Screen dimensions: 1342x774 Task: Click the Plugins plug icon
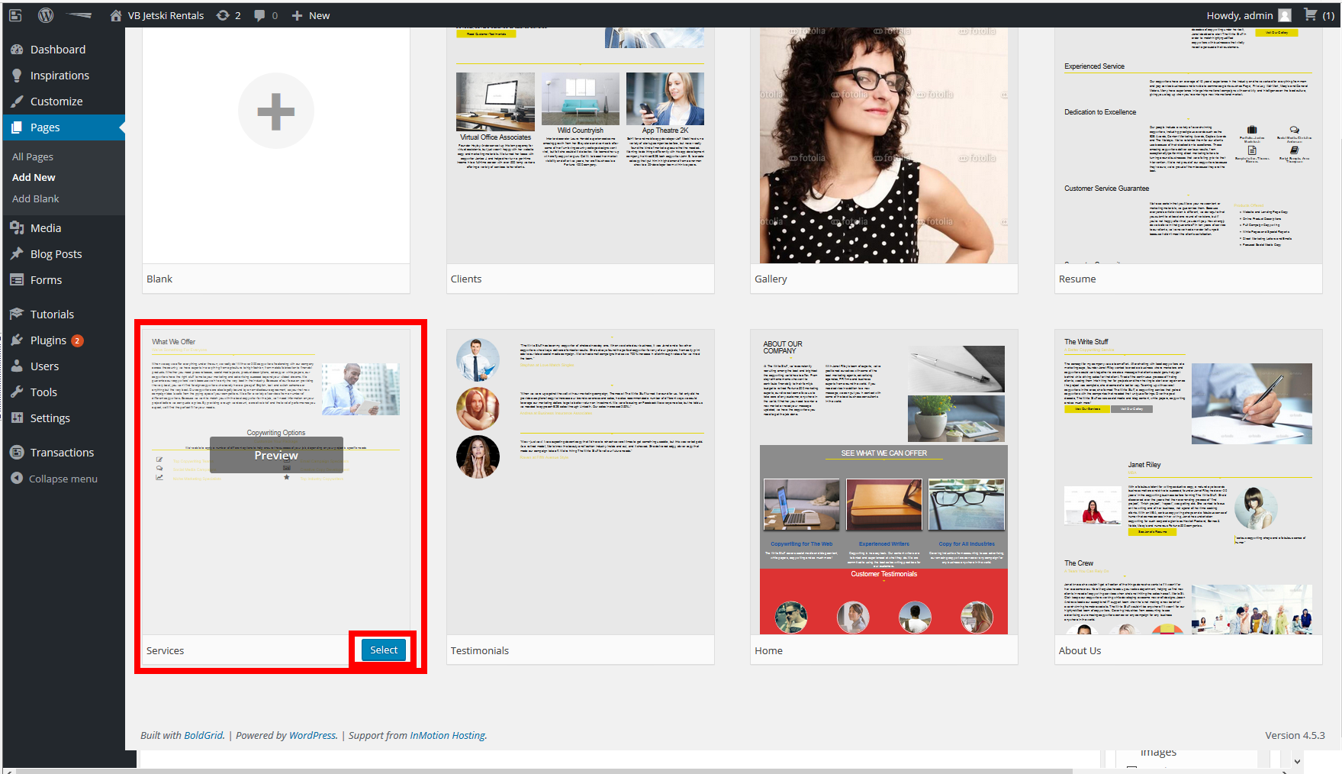point(17,340)
